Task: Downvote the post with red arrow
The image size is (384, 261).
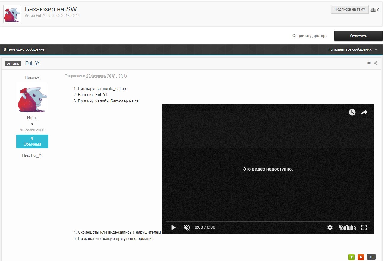Action: click(x=361, y=257)
